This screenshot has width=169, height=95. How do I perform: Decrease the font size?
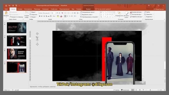[59, 13]
